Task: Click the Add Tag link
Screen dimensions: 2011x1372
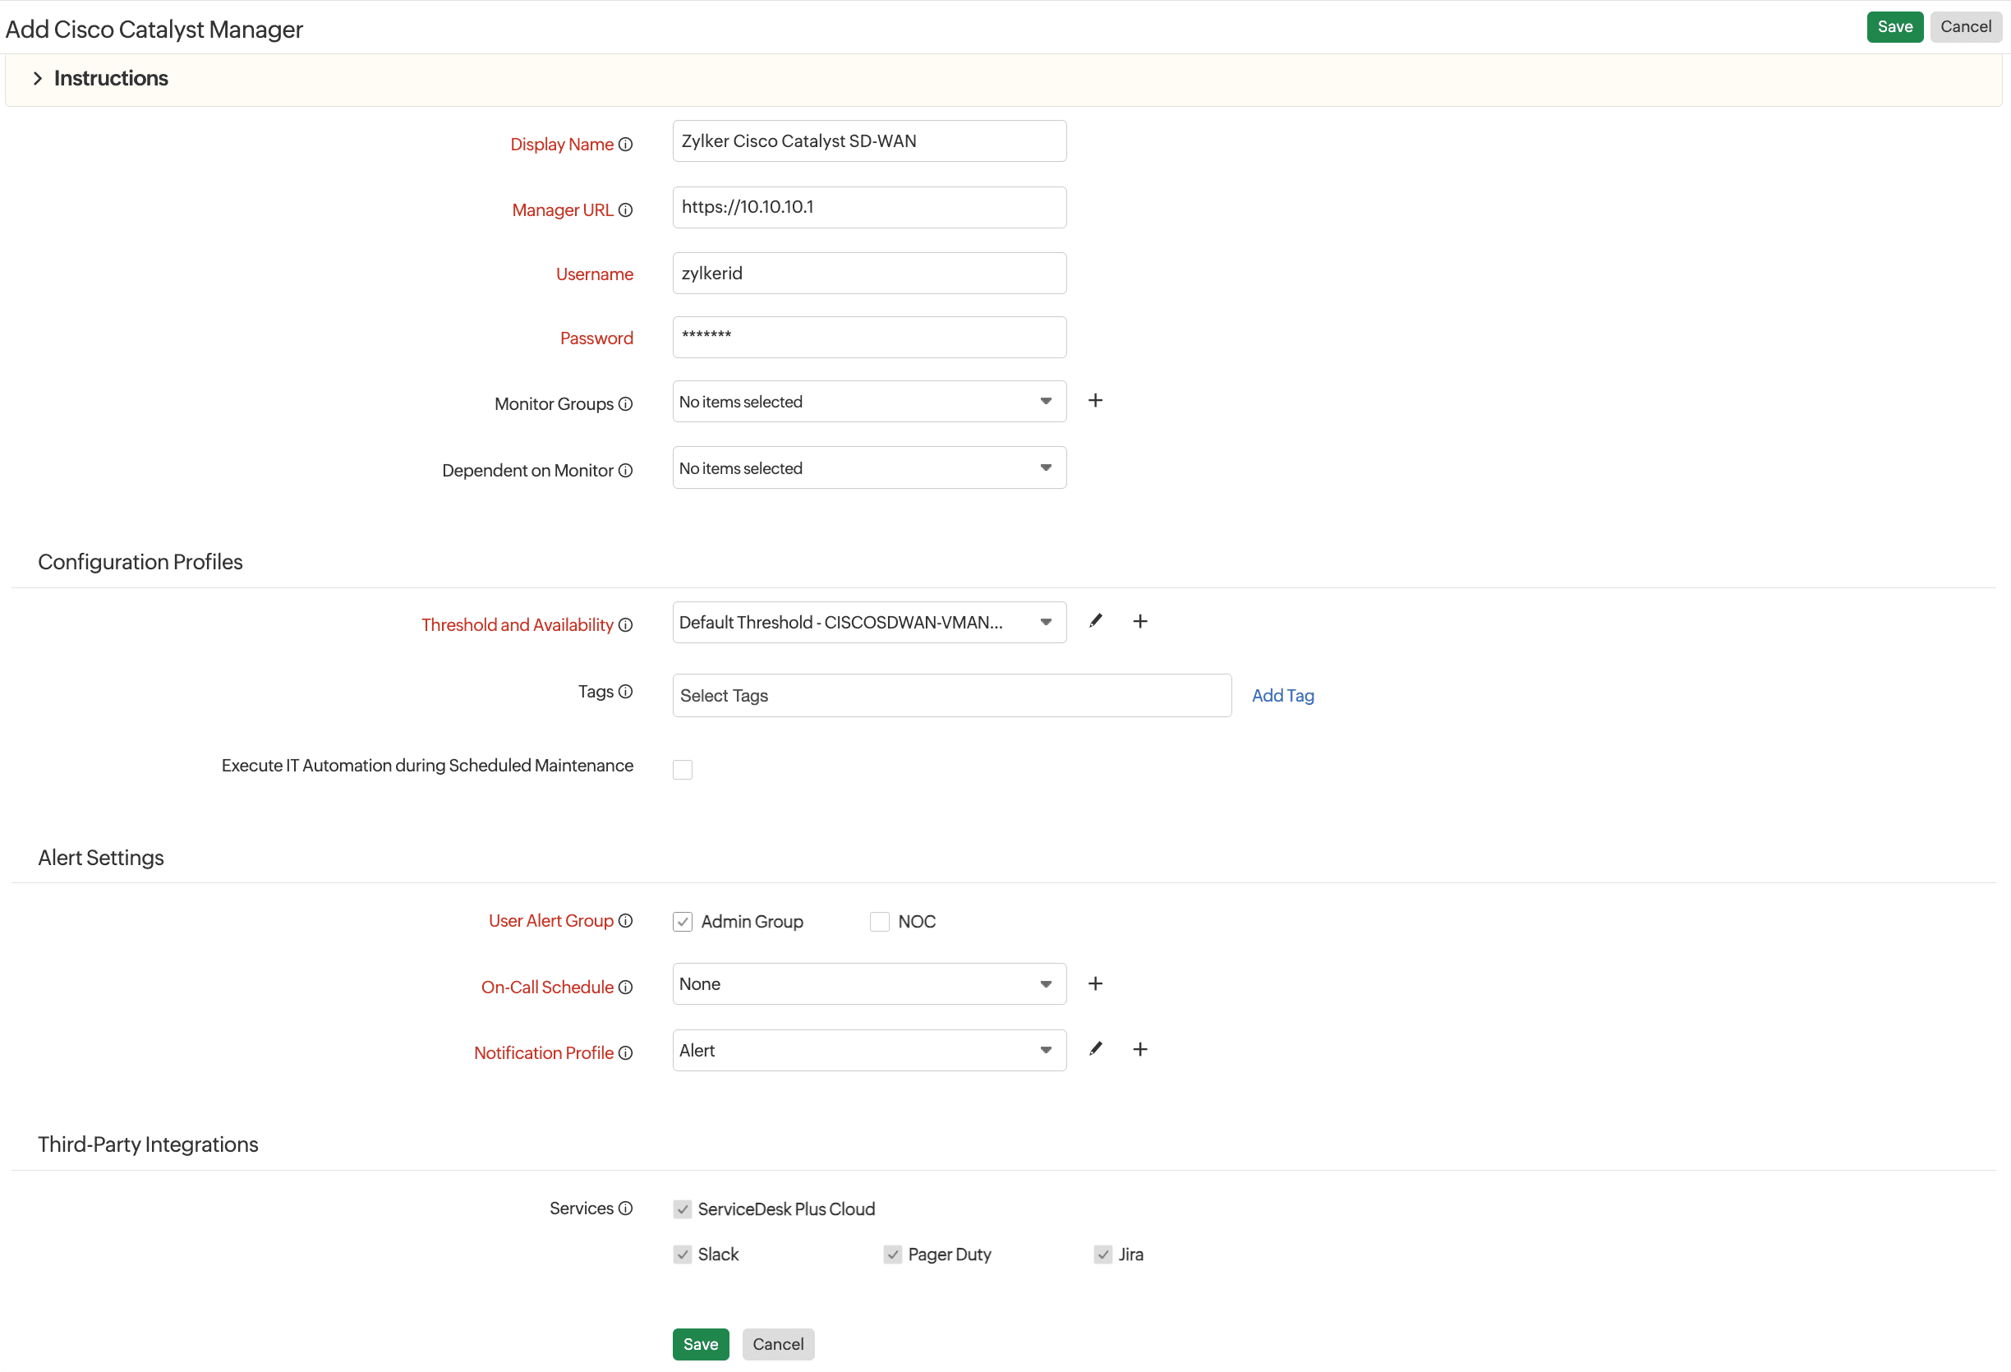Action: click(x=1282, y=695)
